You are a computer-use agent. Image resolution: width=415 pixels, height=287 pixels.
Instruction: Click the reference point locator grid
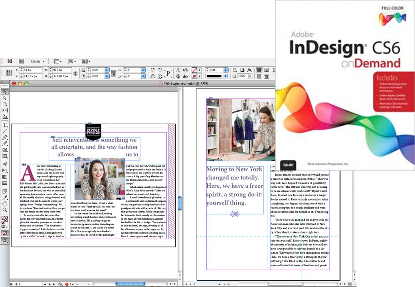click(x=9, y=73)
